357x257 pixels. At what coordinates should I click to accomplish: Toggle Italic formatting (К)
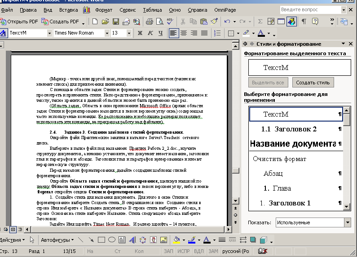(150, 33)
